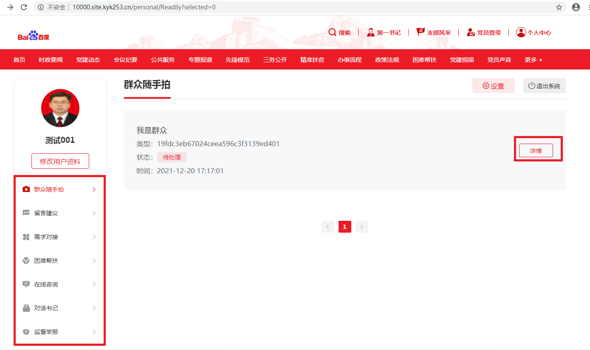
Task: Expand the 监督举报 chevron arrow
Action: coord(94,332)
